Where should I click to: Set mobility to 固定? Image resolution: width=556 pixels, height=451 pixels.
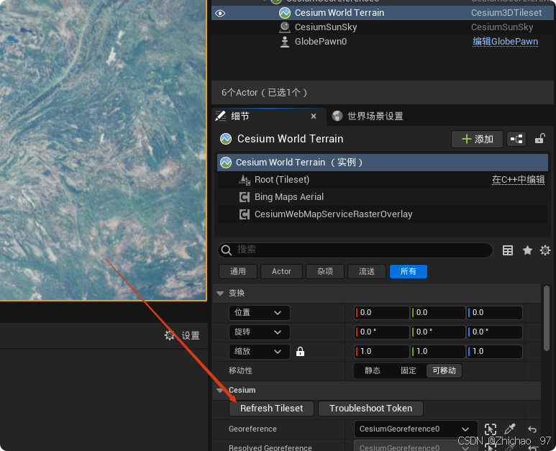[408, 371]
